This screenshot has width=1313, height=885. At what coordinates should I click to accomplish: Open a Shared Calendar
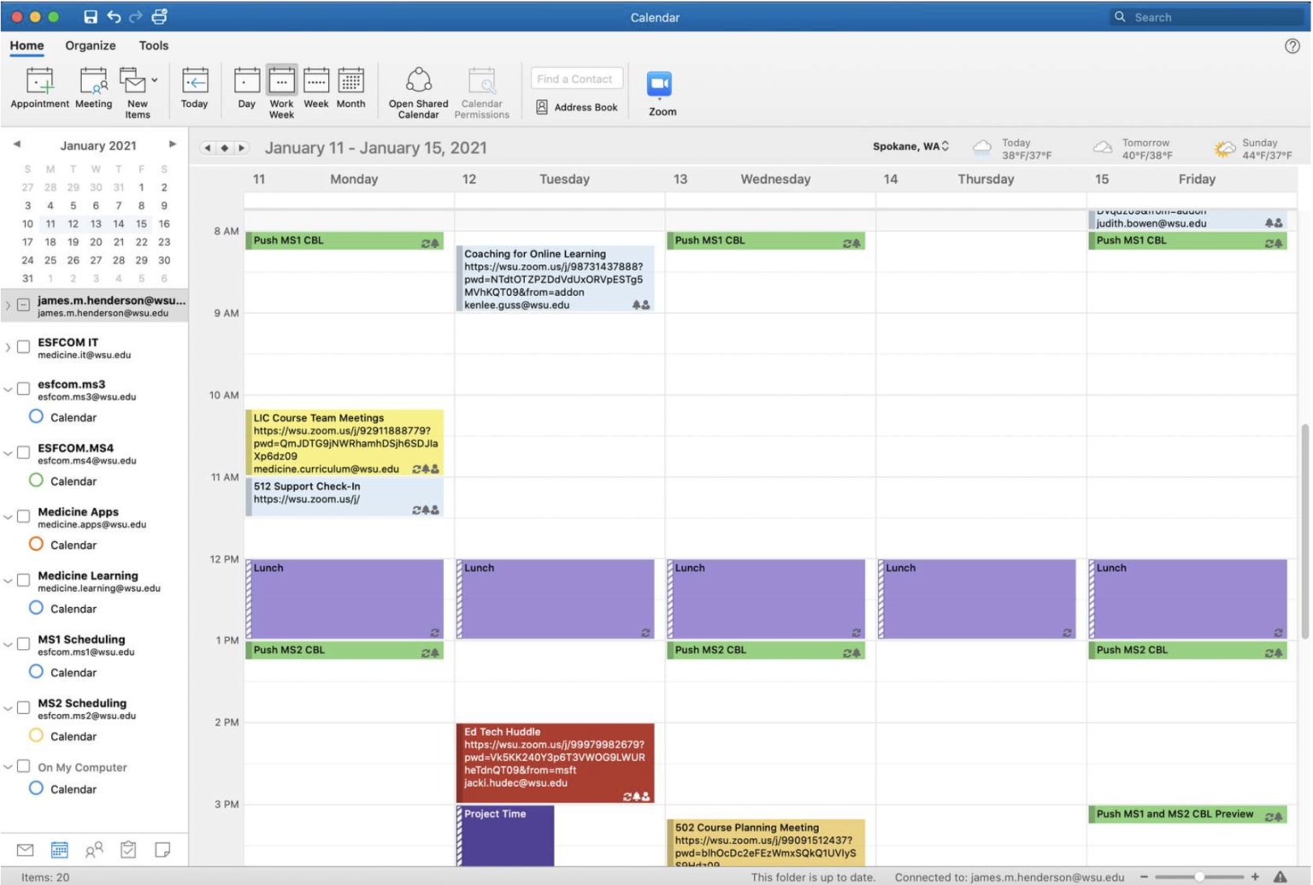click(x=417, y=90)
